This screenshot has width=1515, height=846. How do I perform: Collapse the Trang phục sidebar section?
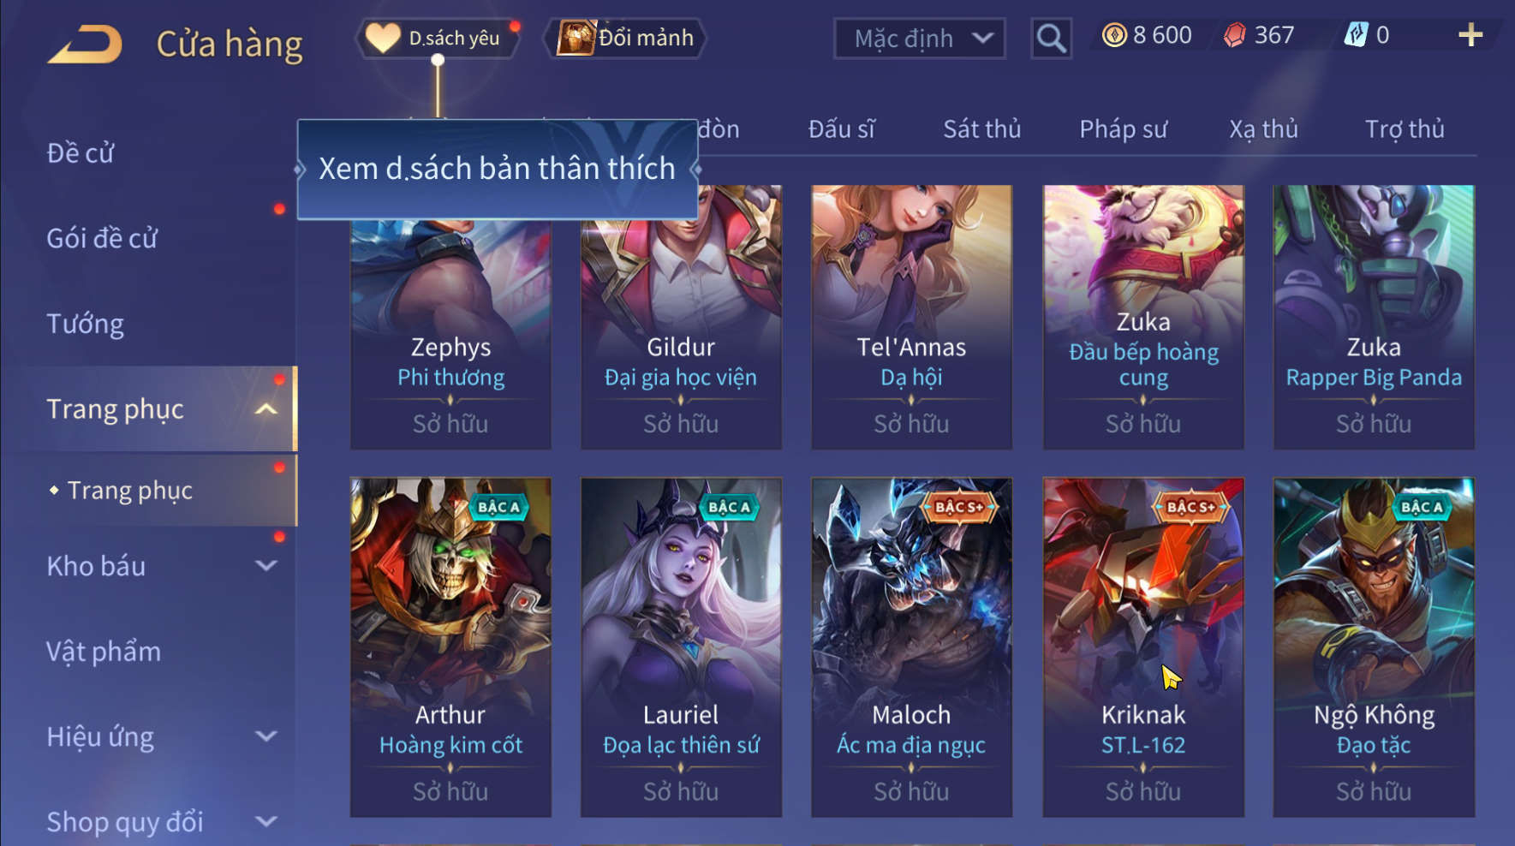[x=266, y=409]
